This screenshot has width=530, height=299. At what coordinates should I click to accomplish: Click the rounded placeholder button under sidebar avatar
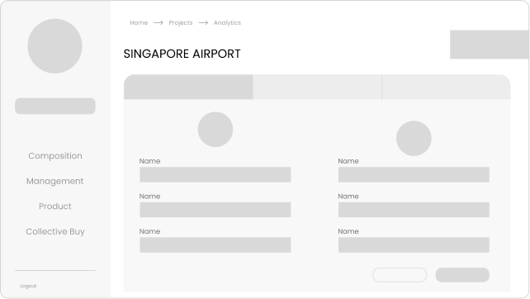pos(55,106)
